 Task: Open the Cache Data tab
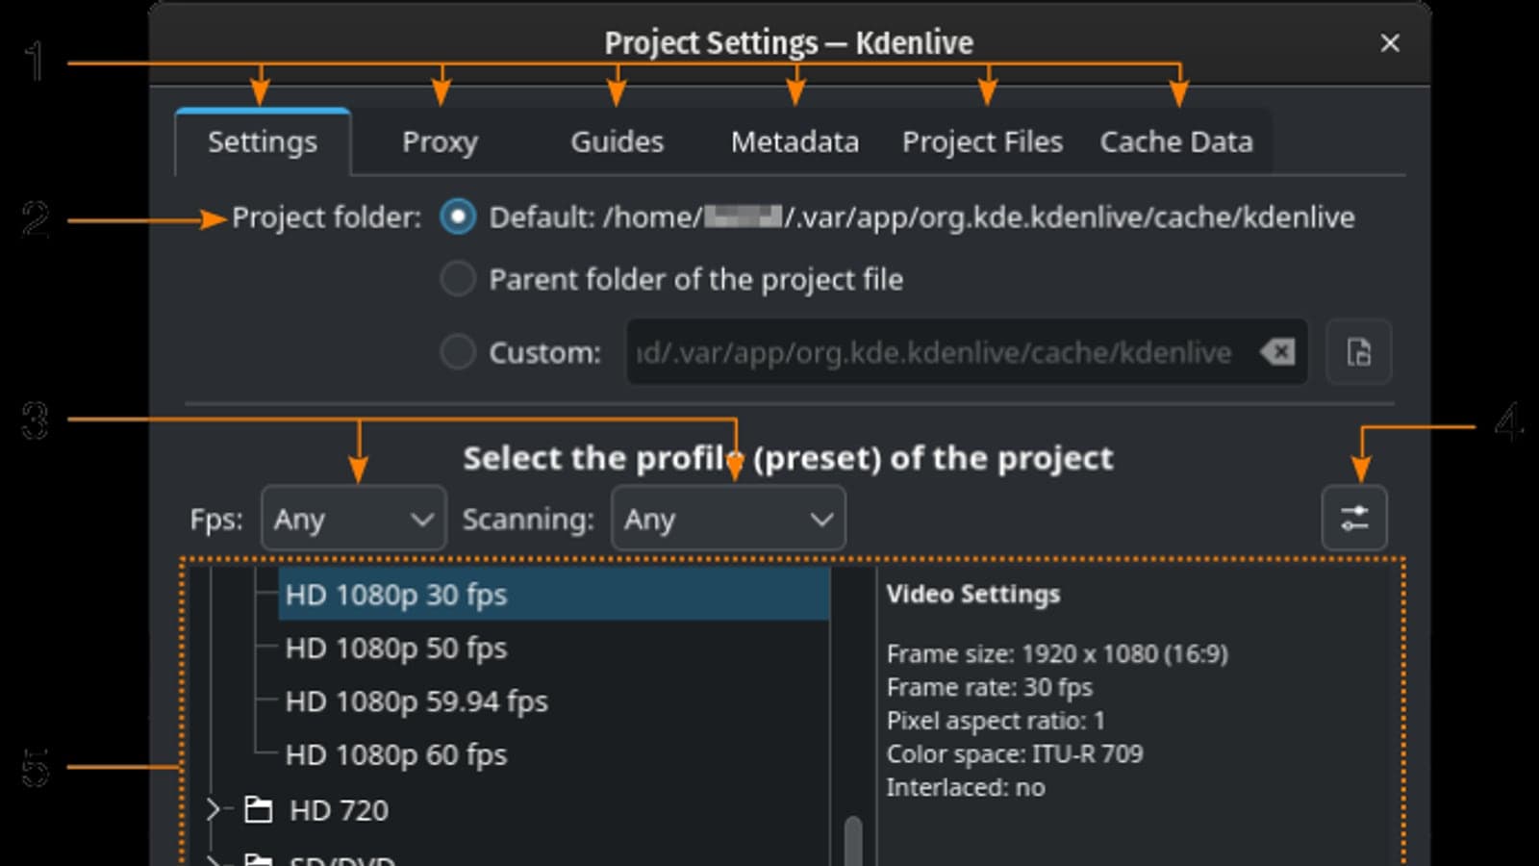(x=1176, y=141)
